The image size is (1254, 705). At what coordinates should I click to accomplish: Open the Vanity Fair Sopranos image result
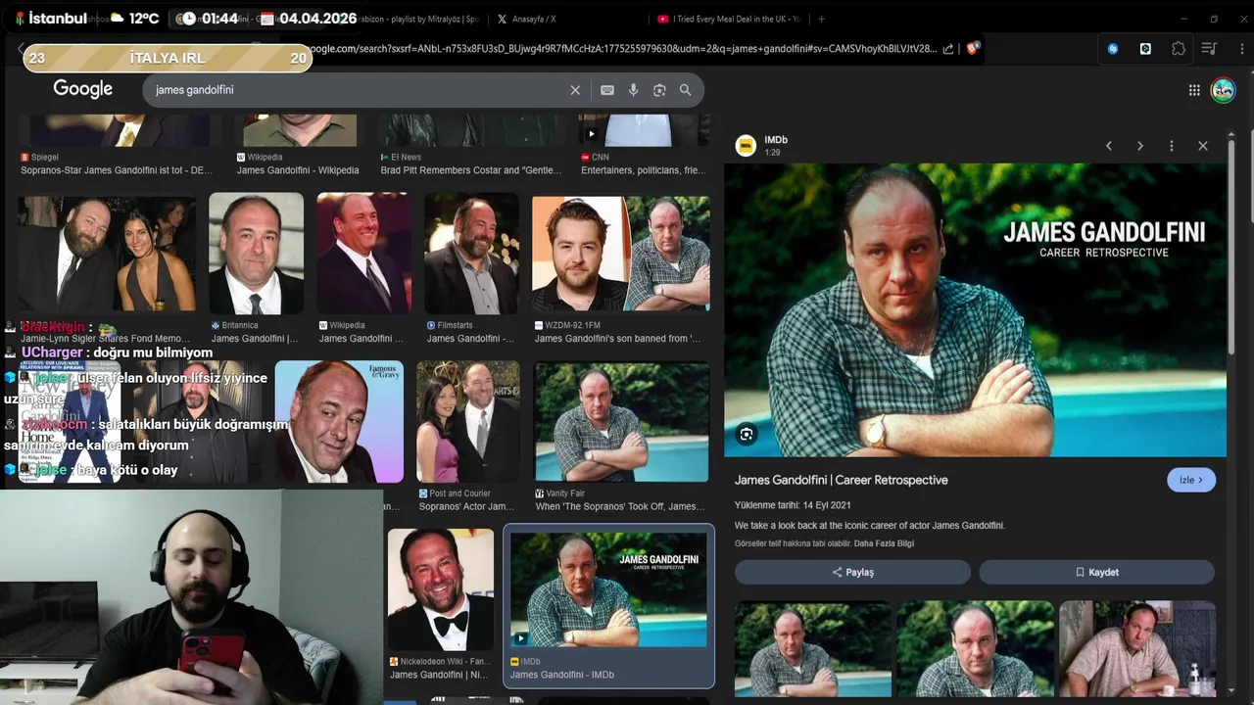coord(621,422)
